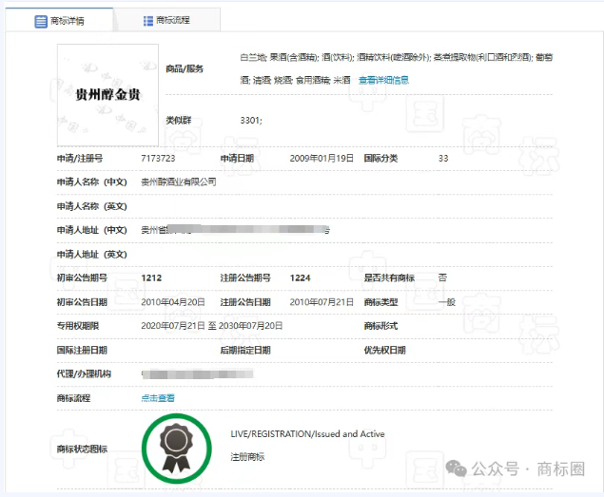Click the exclusive rights period date range
The height and width of the screenshot is (497, 604).
pyautogui.click(x=212, y=326)
